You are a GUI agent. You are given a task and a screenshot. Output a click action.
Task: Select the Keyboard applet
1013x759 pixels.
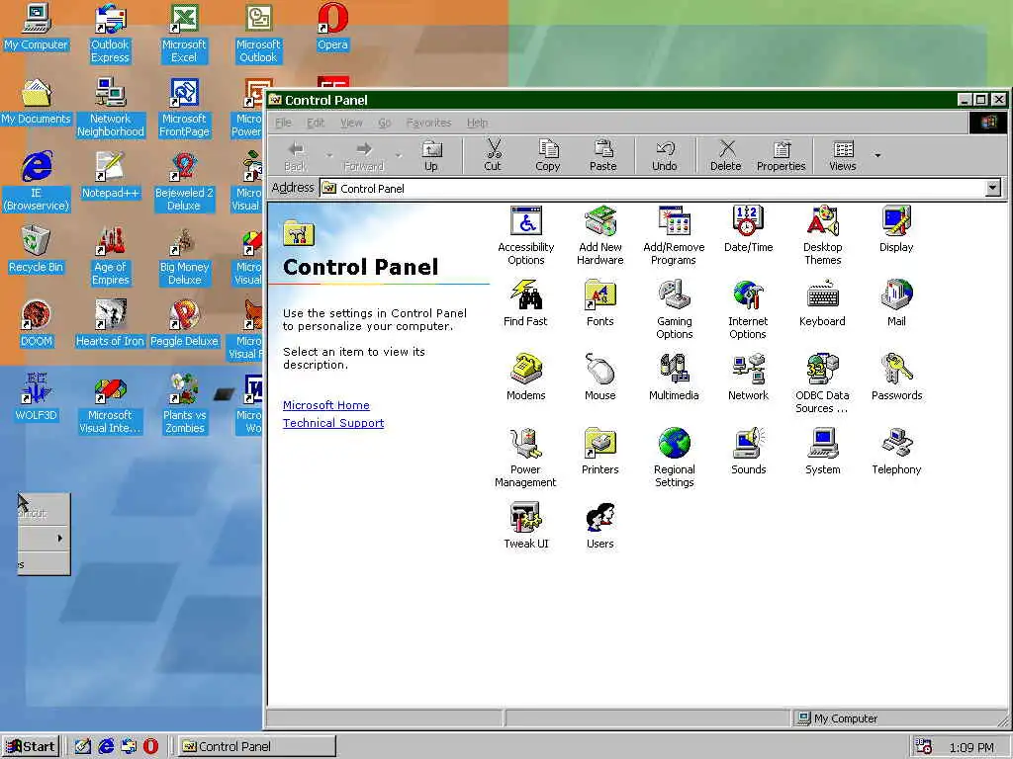click(x=822, y=303)
